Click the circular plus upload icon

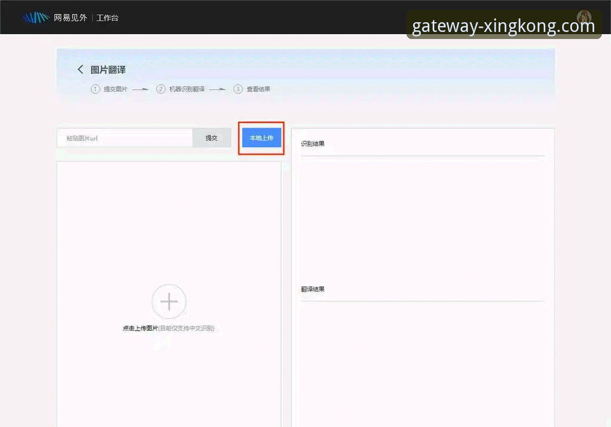[x=169, y=301]
